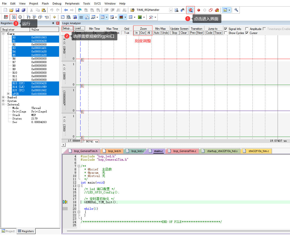Viewport: 290px width, 235px height.
Task: Close the Registers panel
Action: point(58,23)
